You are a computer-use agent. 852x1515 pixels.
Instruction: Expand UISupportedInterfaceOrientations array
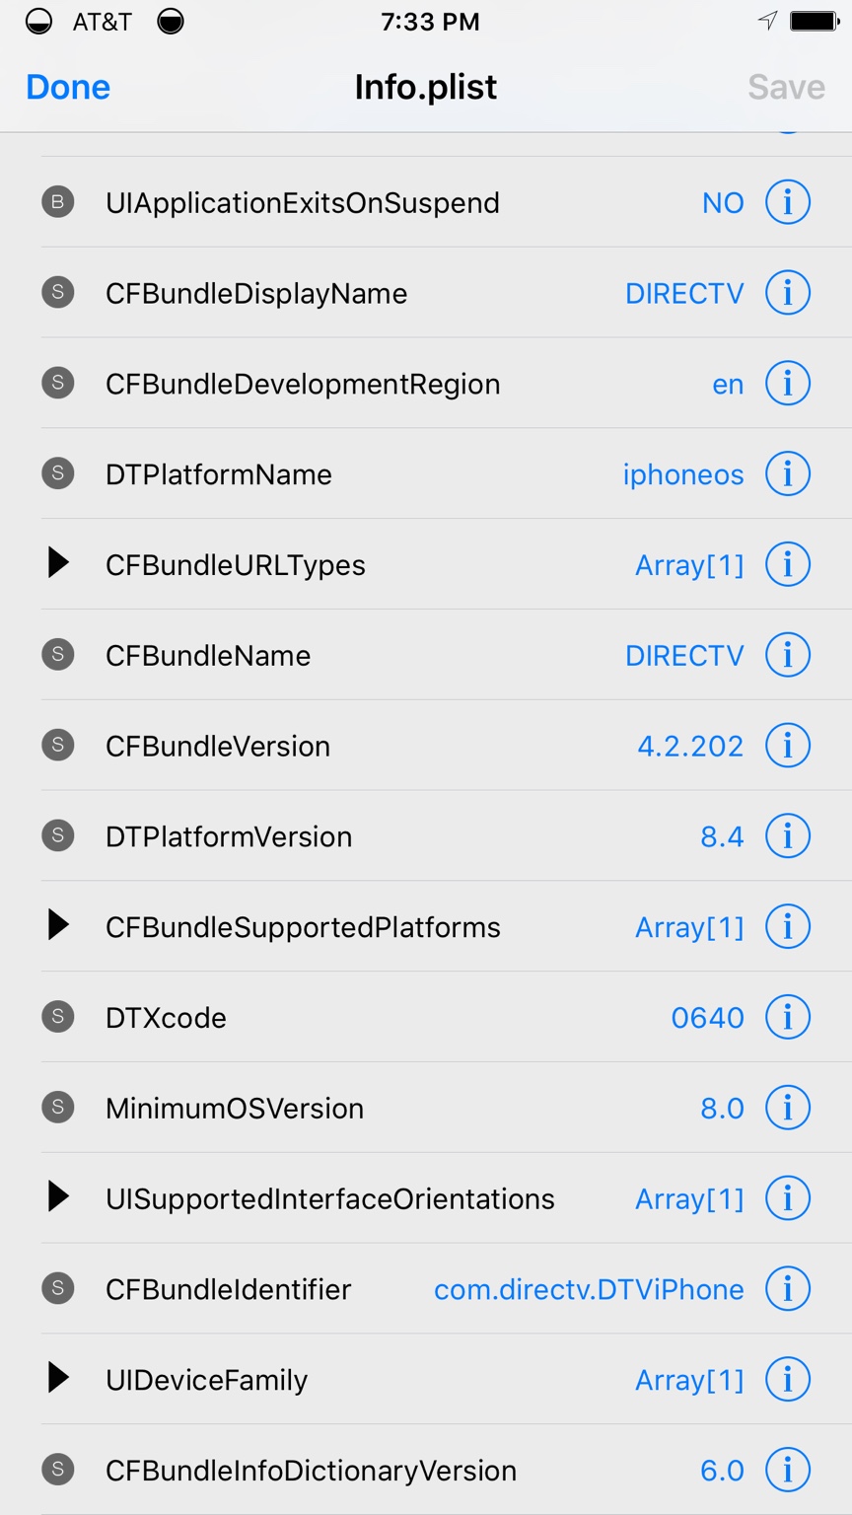(x=59, y=1198)
